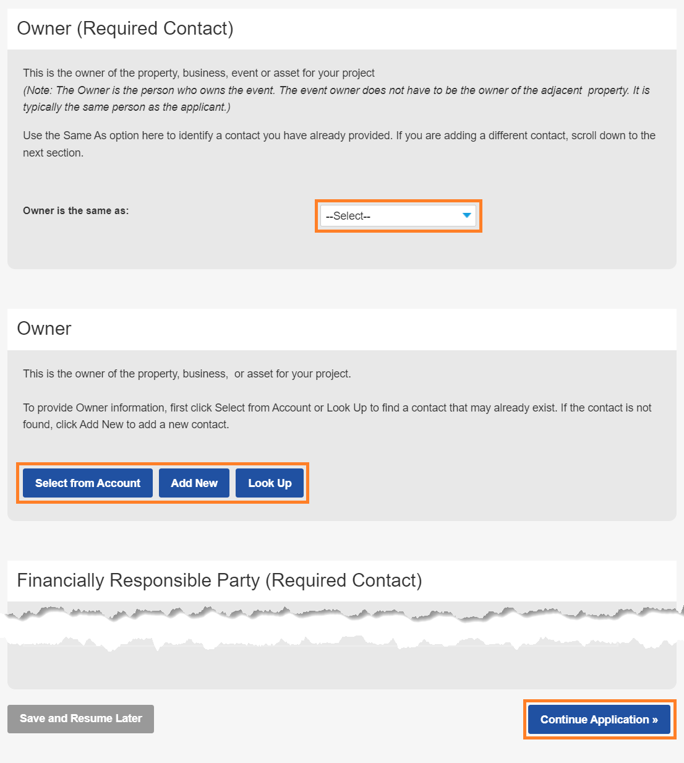Click the 'typically the same person as applicant' line
The image size is (684, 763).
(x=126, y=107)
